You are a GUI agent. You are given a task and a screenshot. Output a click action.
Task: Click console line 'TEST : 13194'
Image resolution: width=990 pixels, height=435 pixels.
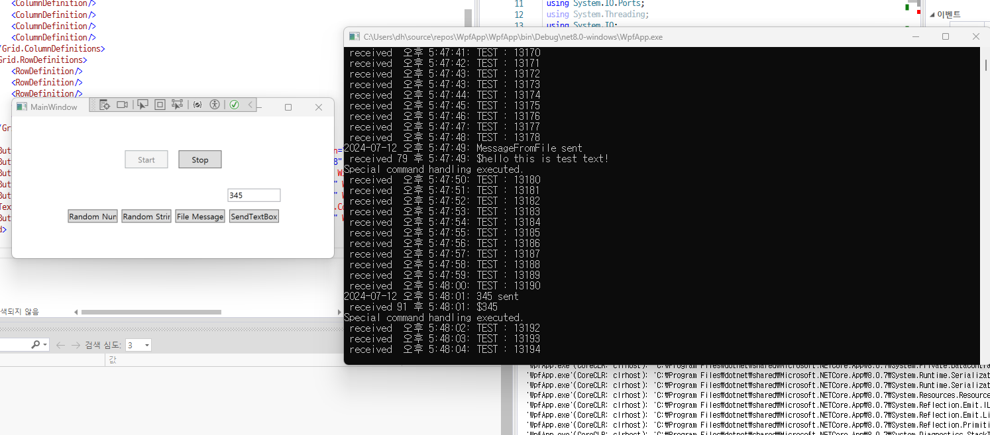[x=445, y=350]
